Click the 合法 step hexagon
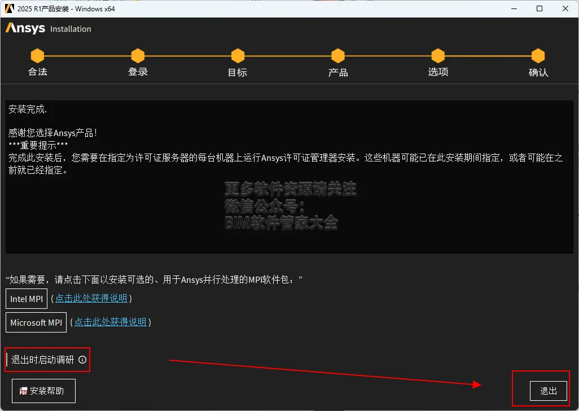This screenshot has width=579, height=411. point(37,56)
